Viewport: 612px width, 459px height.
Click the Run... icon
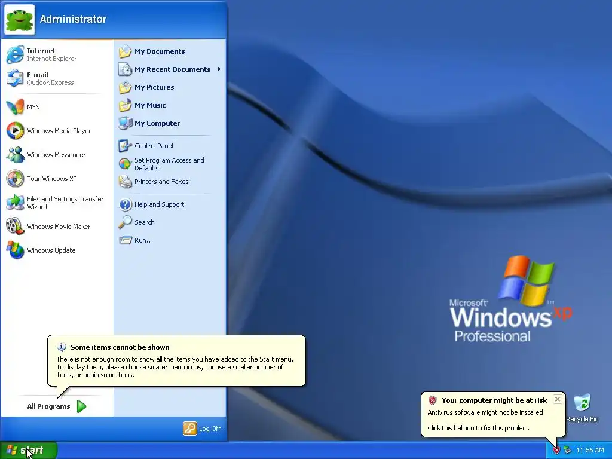(125, 240)
